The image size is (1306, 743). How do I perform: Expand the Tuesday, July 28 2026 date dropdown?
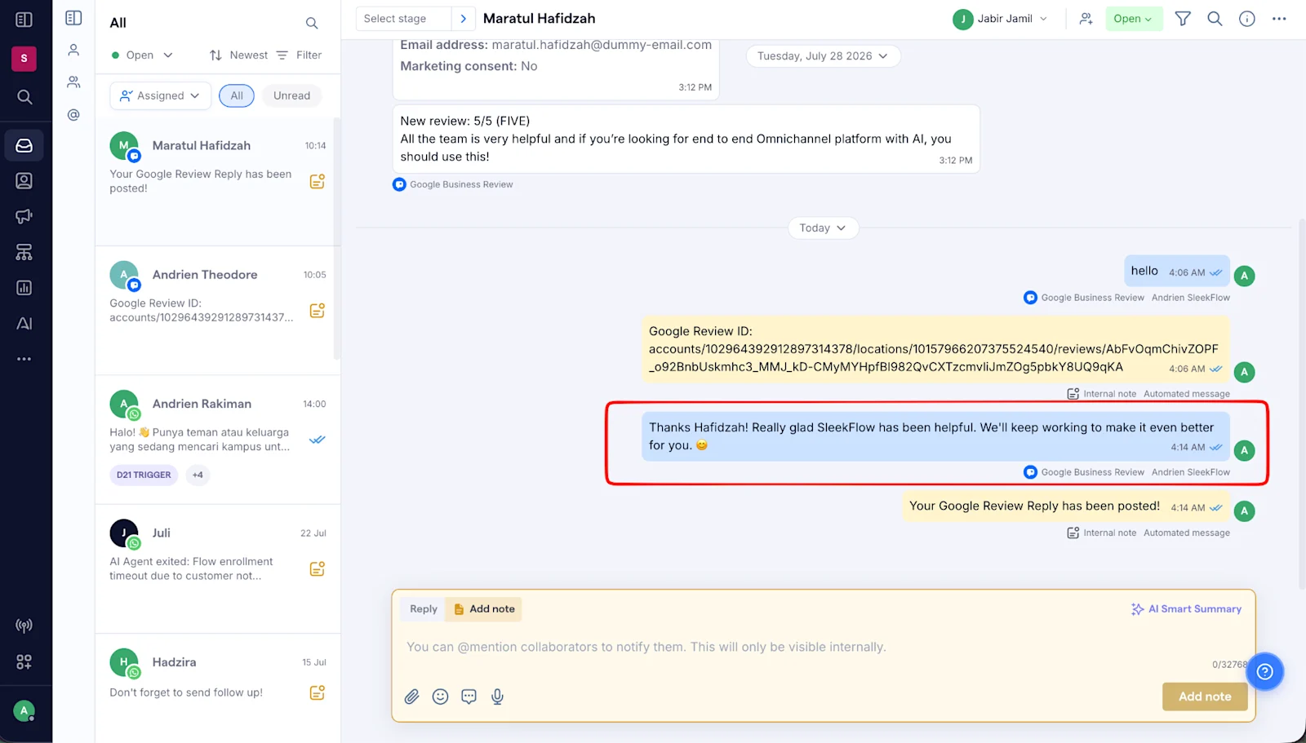[823, 56]
